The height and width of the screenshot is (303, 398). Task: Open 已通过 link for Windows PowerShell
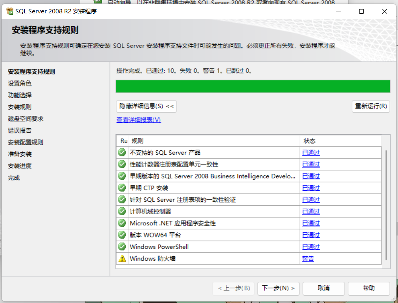[311, 247]
